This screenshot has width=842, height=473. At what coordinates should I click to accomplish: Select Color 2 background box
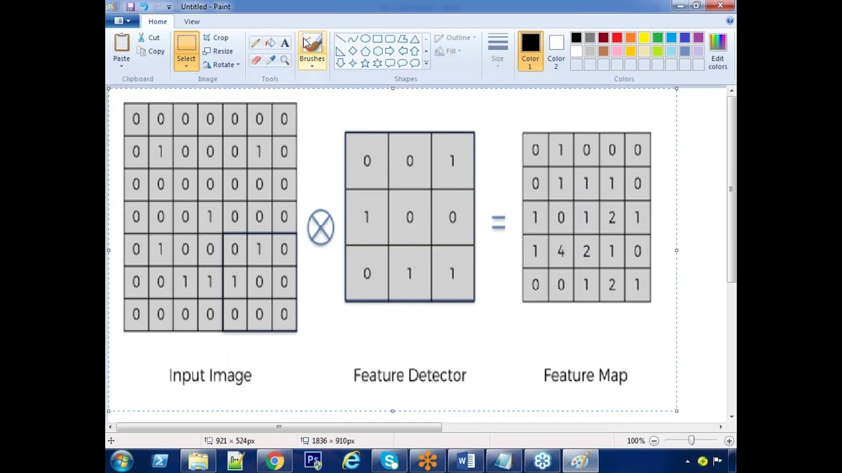(557, 51)
